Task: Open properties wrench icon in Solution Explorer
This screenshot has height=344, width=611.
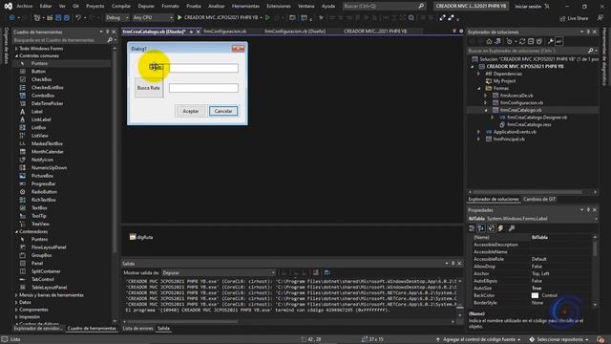Action: 550,41
